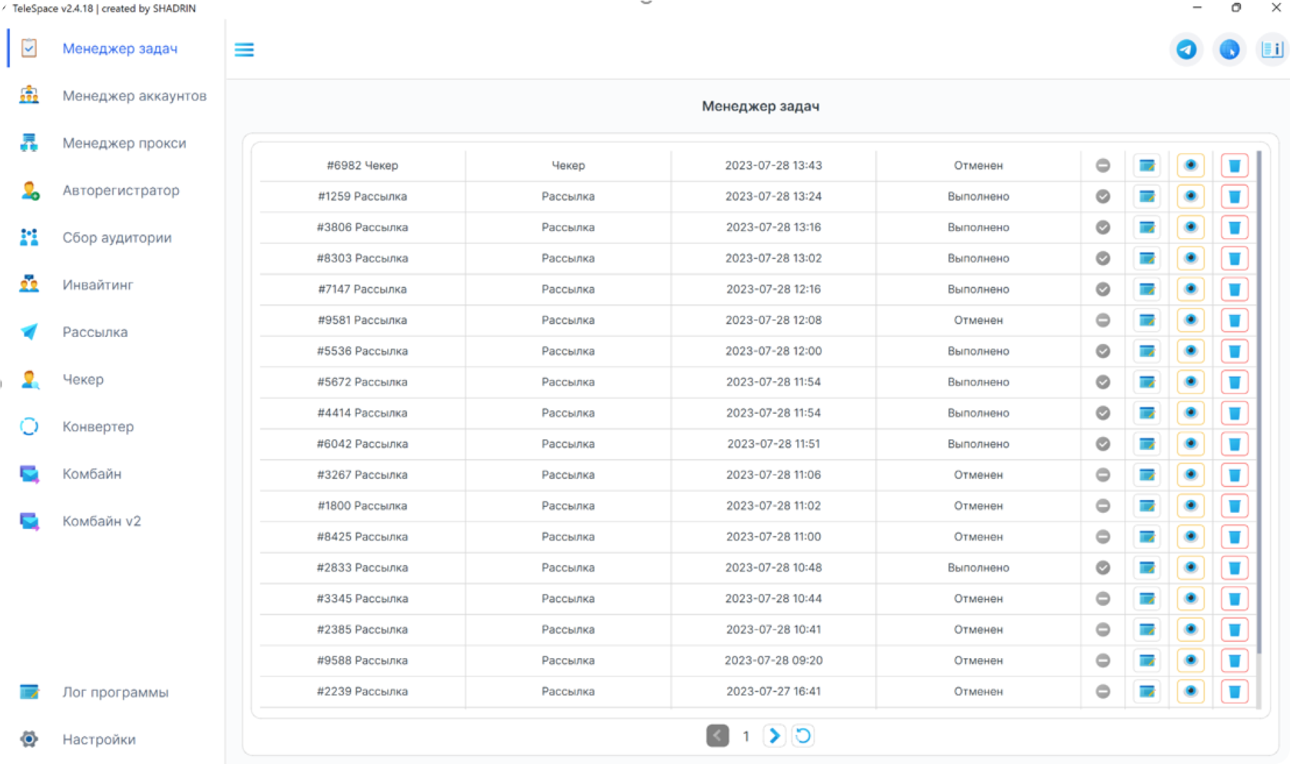Viewport: 1290px width, 764px height.
Task: Open details window for task #7147 Рассылка
Action: coord(1147,289)
